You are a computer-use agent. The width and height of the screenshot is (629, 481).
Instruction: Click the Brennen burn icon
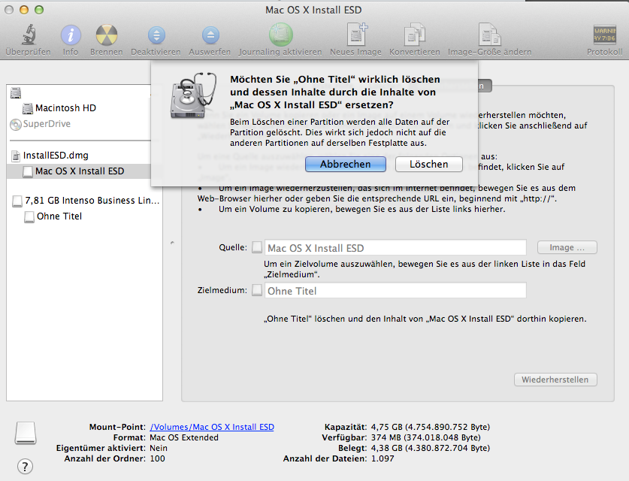pyautogui.click(x=106, y=35)
